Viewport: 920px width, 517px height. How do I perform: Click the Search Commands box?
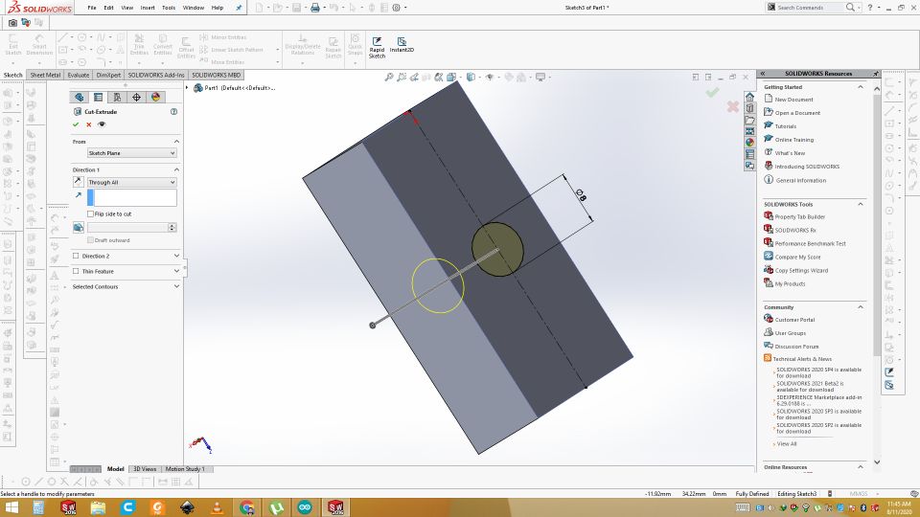click(810, 8)
